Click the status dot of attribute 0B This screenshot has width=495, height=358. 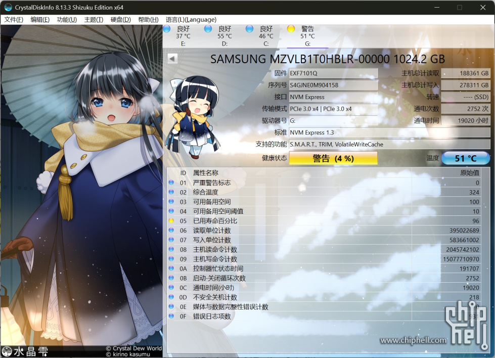(x=171, y=278)
